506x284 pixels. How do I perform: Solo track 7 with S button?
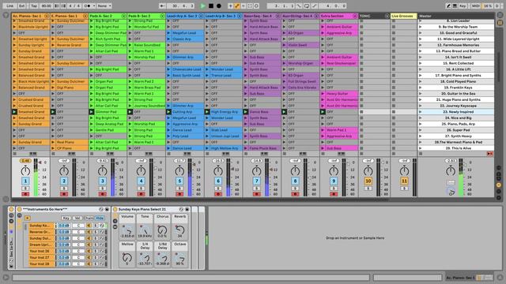click(256, 189)
